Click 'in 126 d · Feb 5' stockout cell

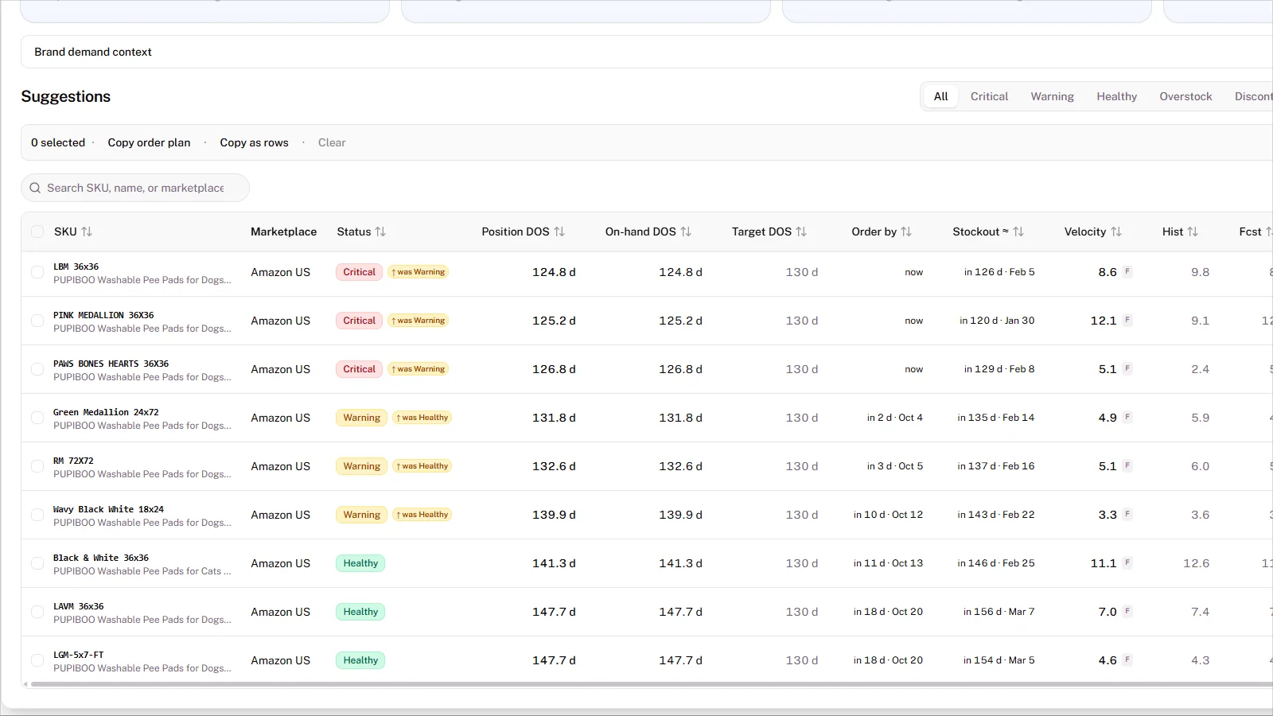coord(999,272)
